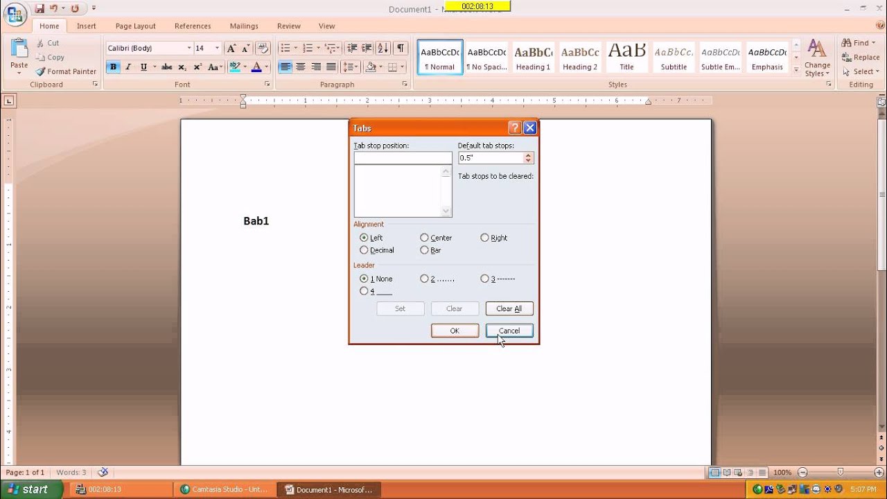
Task: Click the Undo icon in Quick Access Toolbar
Action: coord(53,9)
